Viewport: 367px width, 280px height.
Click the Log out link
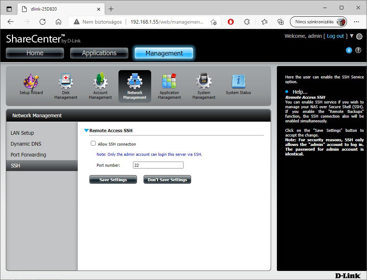[x=335, y=36]
